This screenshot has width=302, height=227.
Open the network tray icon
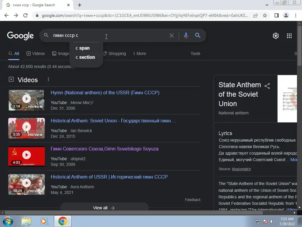coord(258,221)
